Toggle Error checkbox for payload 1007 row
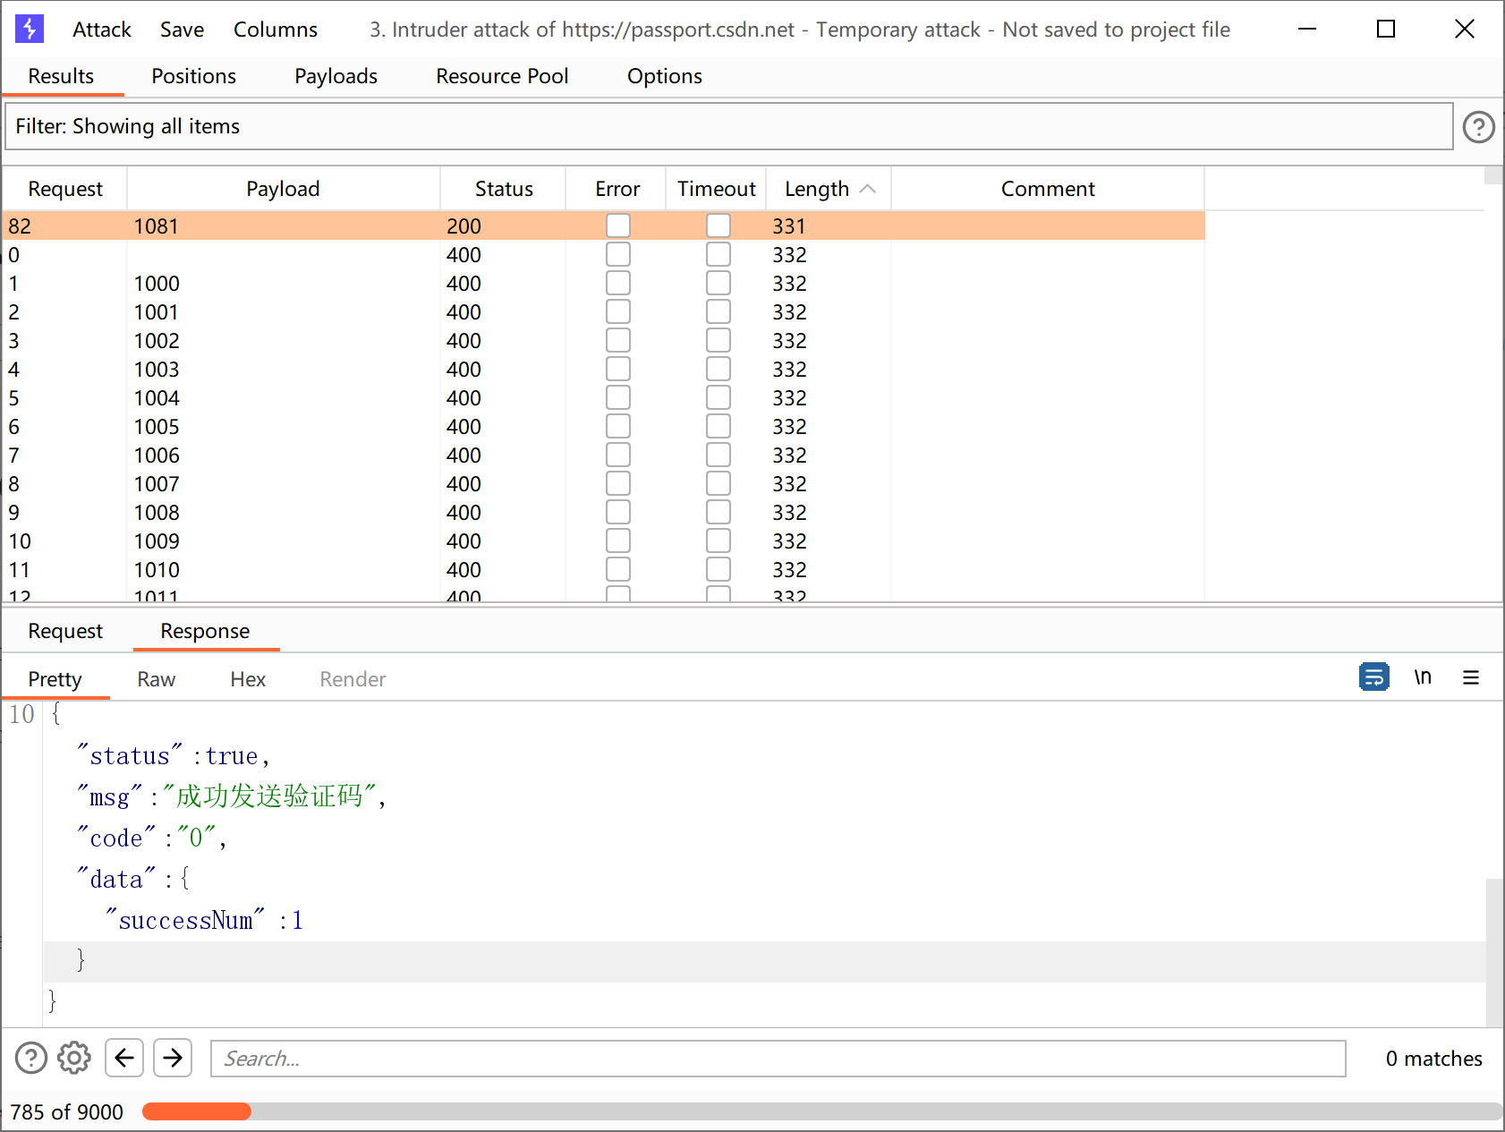This screenshot has width=1505, height=1132. coord(618,483)
